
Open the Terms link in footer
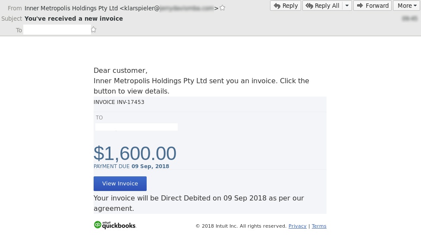319,226
